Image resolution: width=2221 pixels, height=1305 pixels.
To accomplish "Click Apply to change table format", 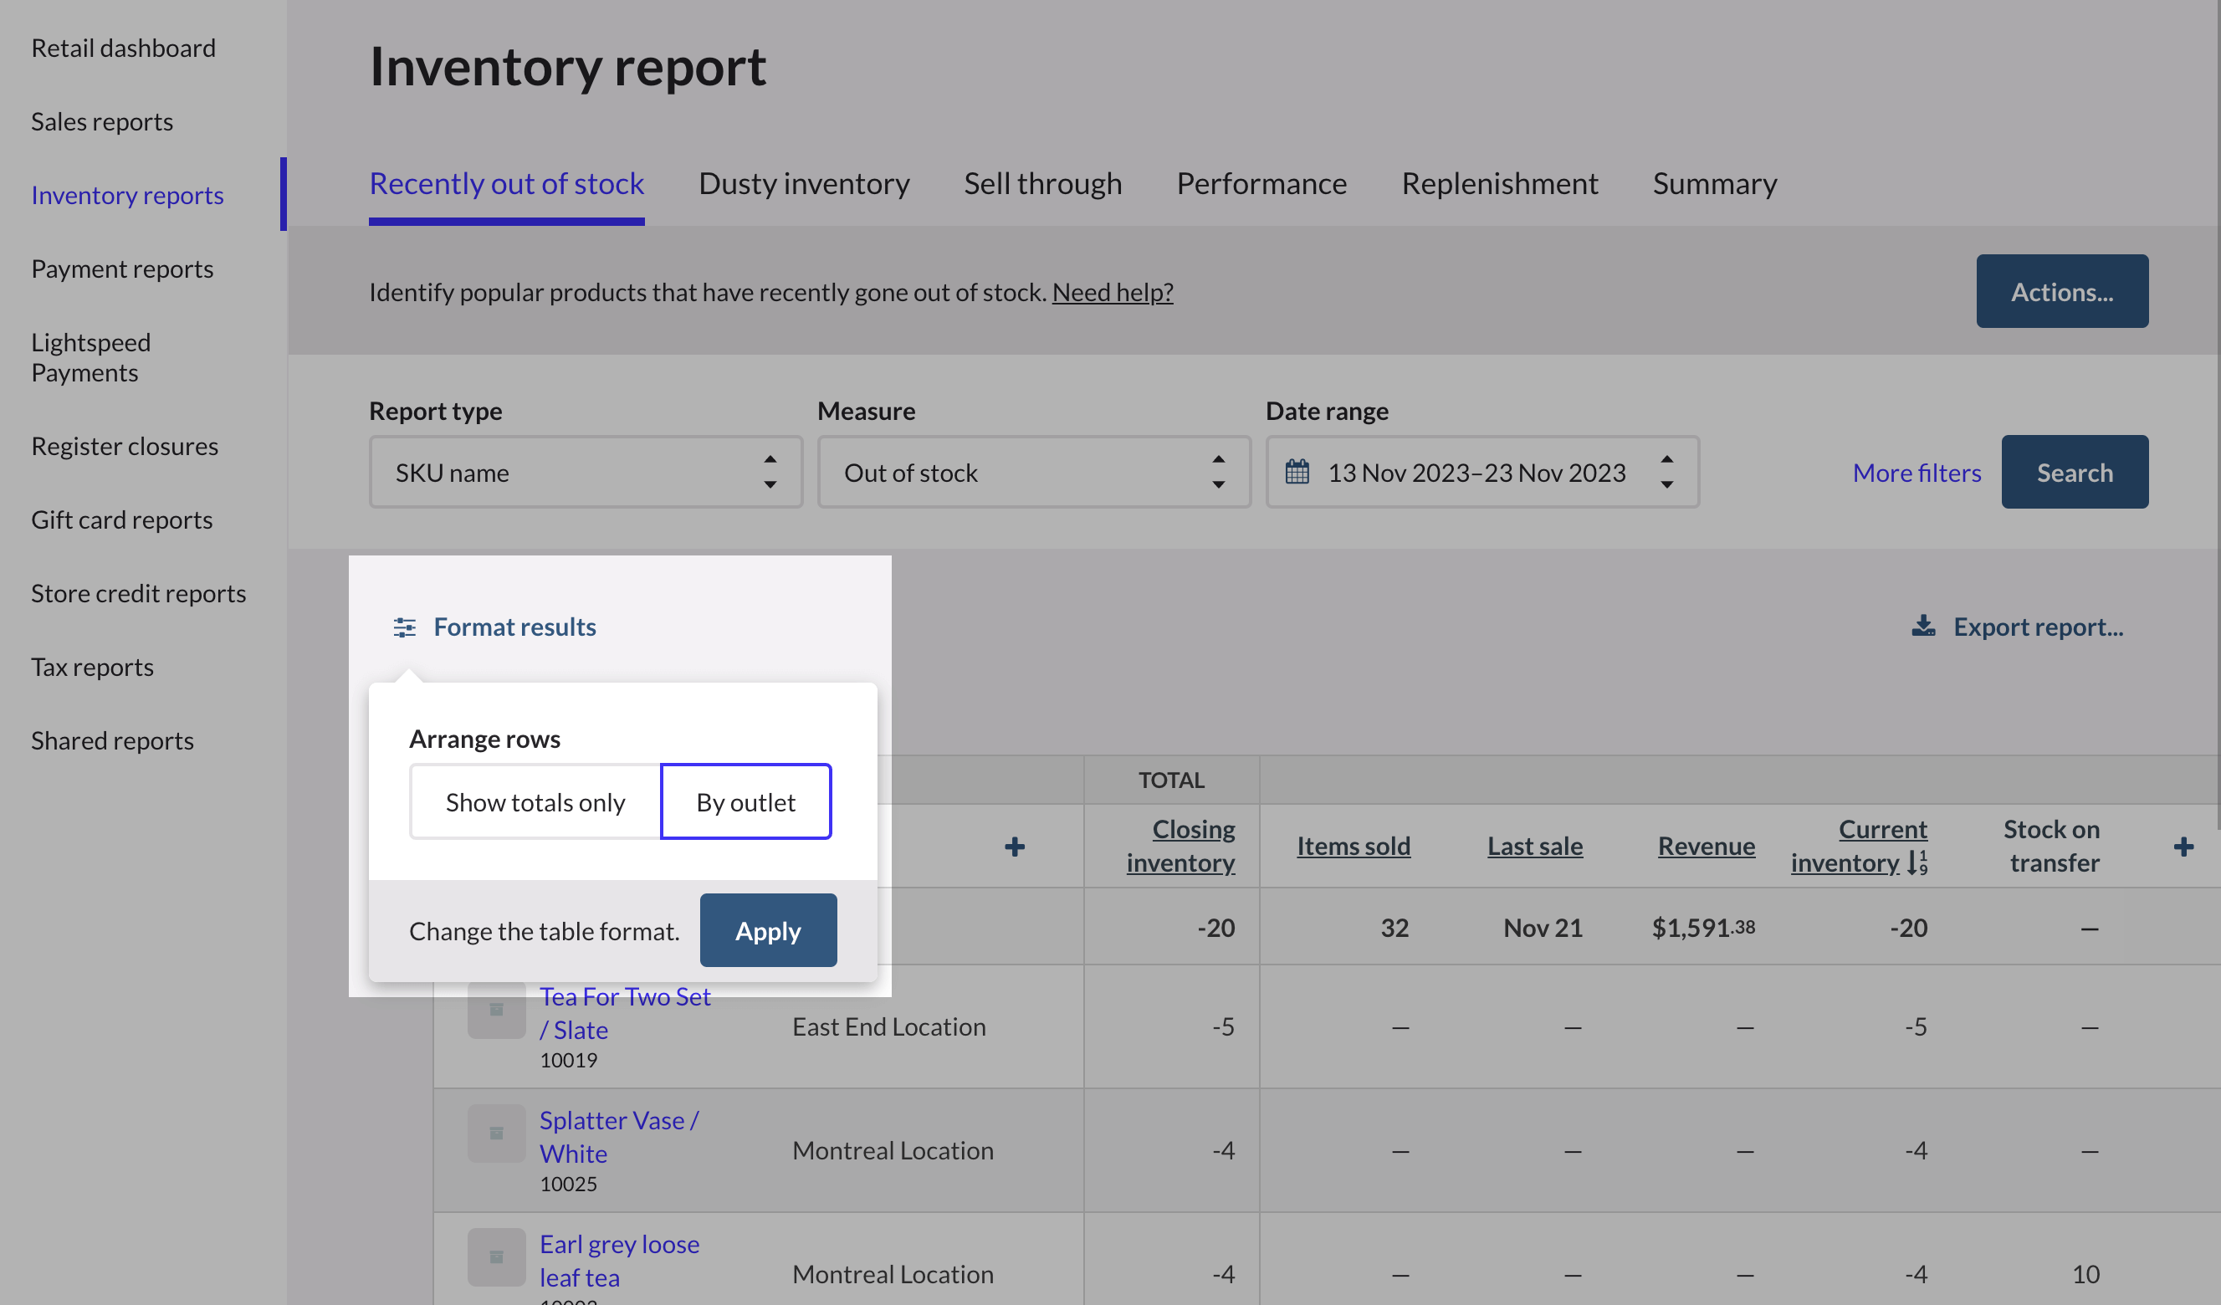I will point(768,930).
